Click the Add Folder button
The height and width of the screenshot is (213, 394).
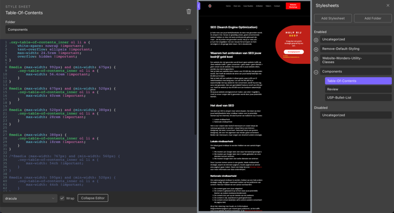[372, 18]
